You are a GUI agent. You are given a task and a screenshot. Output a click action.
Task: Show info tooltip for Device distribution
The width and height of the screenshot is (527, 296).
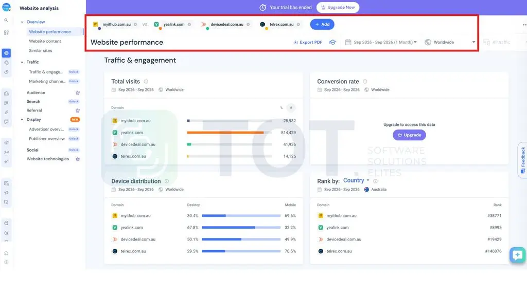pyautogui.click(x=167, y=181)
